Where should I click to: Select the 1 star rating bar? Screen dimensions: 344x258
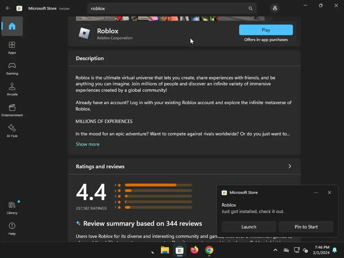[159, 207]
